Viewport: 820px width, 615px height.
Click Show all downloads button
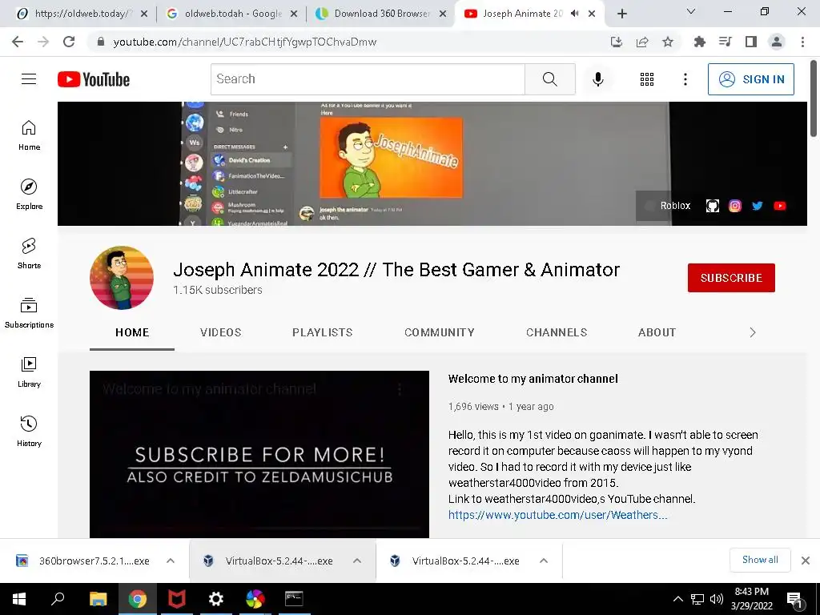pyautogui.click(x=760, y=560)
